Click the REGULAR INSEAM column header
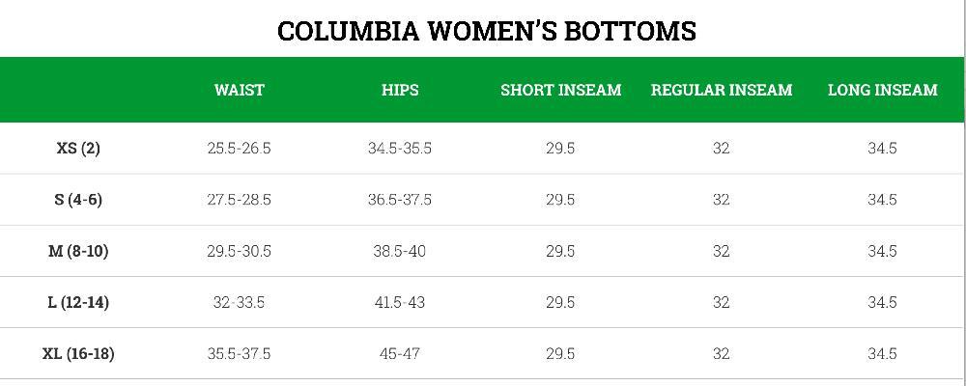966x386 pixels. [721, 90]
